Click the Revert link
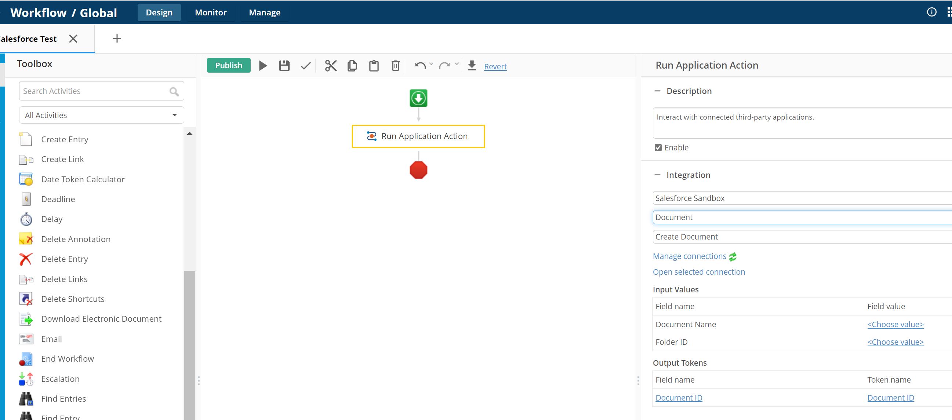The image size is (952, 420). pyautogui.click(x=495, y=66)
